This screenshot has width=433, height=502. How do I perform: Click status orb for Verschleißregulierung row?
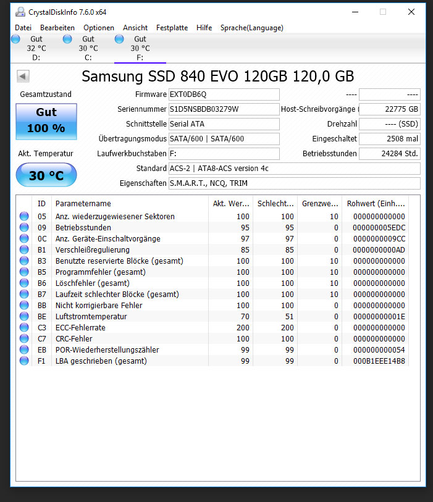pos(24,249)
